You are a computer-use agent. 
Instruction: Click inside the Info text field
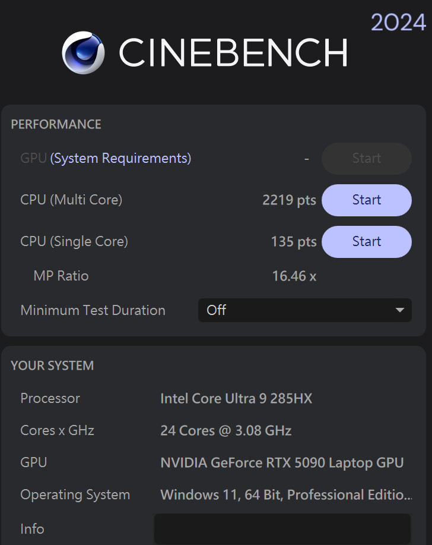(282, 529)
